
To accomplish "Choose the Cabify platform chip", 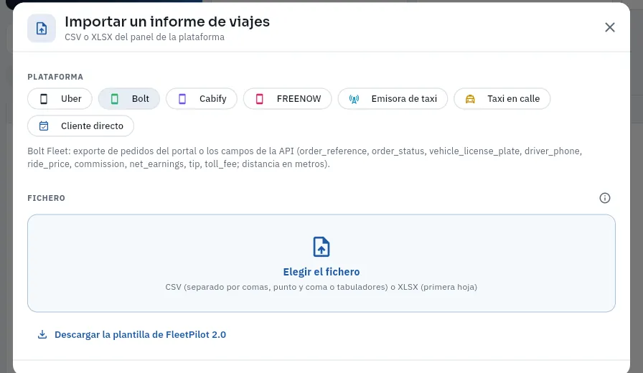I will click(202, 99).
